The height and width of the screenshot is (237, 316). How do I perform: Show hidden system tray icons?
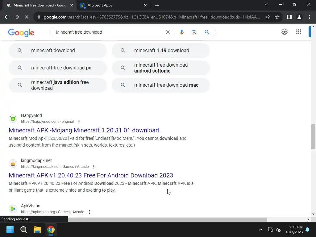[x=260, y=230]
